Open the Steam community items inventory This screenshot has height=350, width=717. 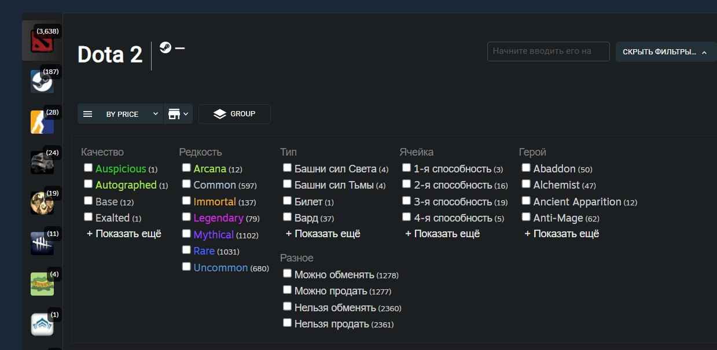(x=42, y=82)
